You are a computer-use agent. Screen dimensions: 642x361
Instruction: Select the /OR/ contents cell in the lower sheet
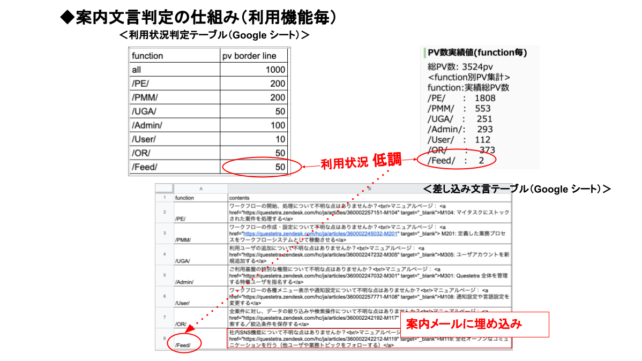point(369,318)
